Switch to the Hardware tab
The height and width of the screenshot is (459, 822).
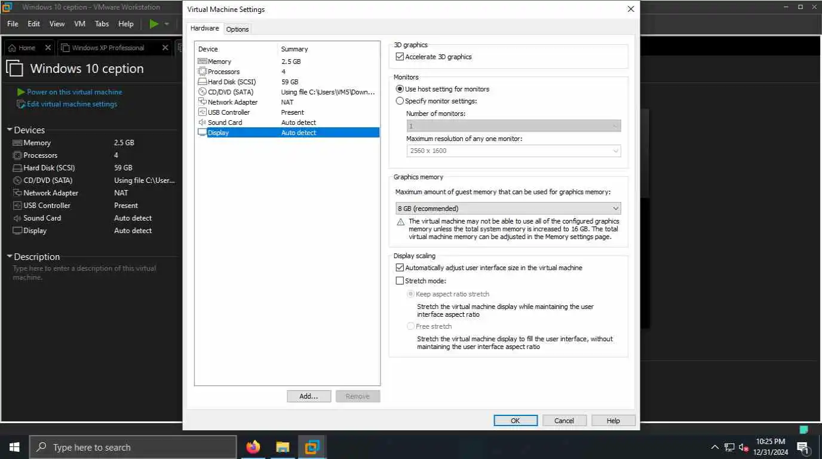pyautogui.click(x=204, y=28)
